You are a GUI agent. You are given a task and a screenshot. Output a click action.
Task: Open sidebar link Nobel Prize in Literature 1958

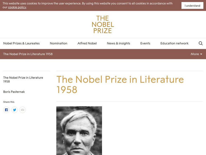(x=23, y=80)
